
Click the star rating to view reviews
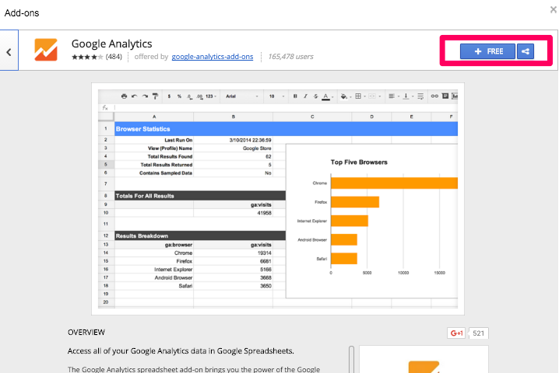pos(86,57)
